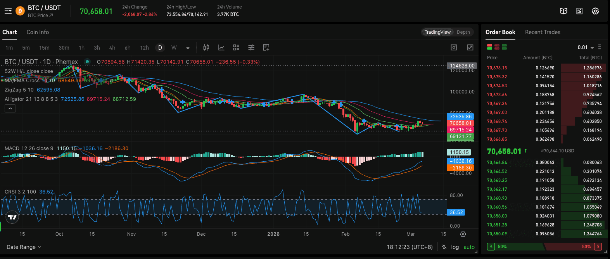Viewport: 610px width, 259px height.
Task: Expand more timeframe options arrow
Action: point(188,48)
